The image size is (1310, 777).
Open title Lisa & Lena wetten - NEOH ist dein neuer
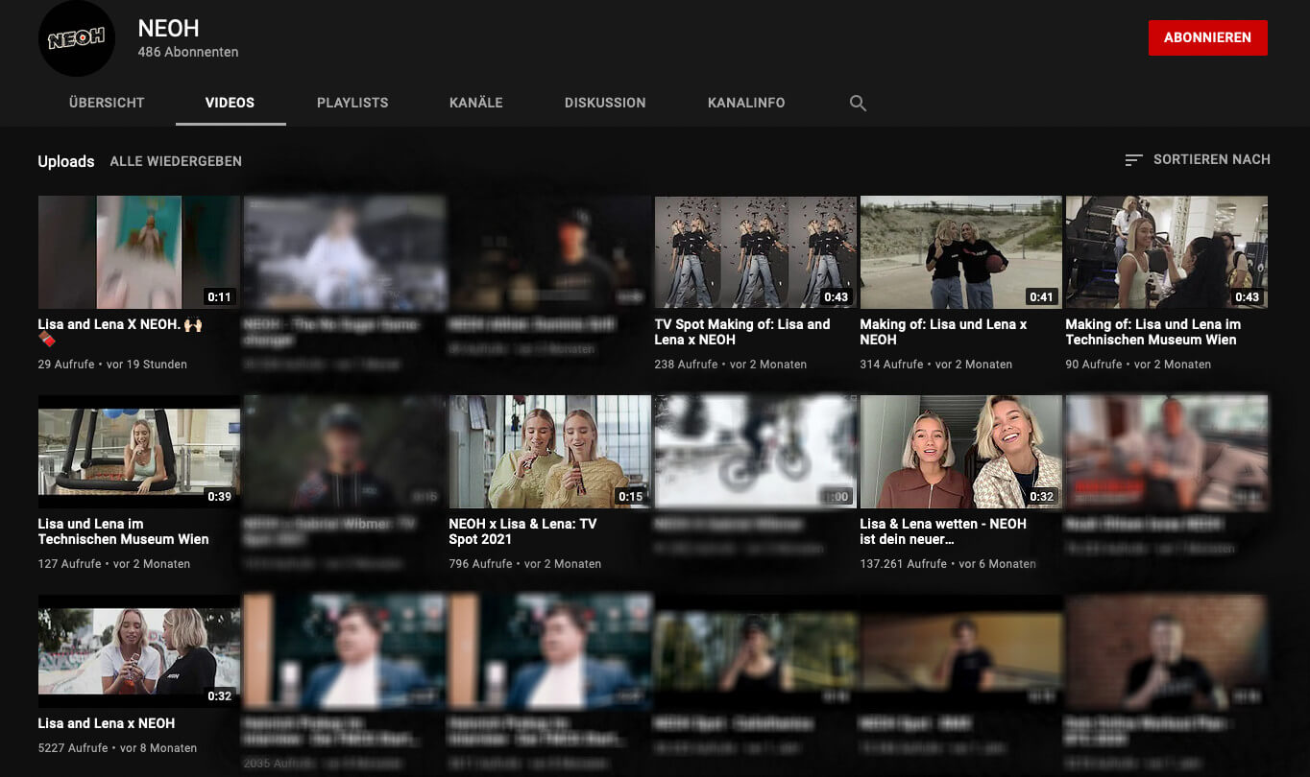click(x=943, y=531)
